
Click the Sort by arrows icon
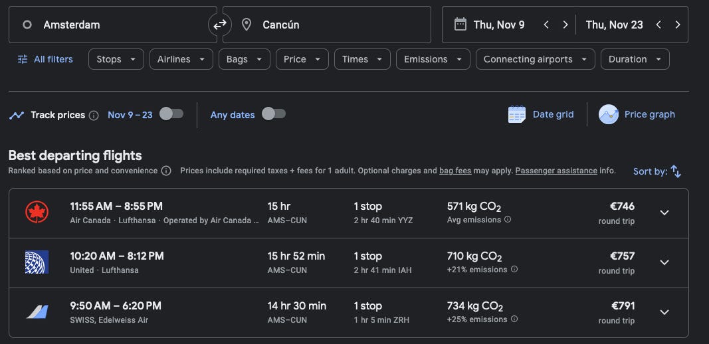coord(676,171)
